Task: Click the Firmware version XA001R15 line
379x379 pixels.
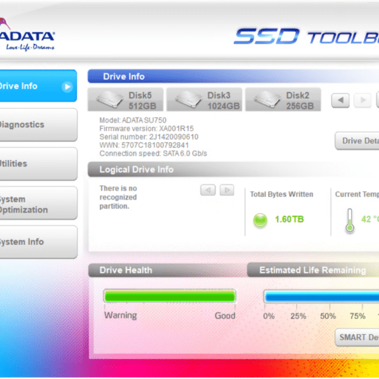Action: pos(146,128)
